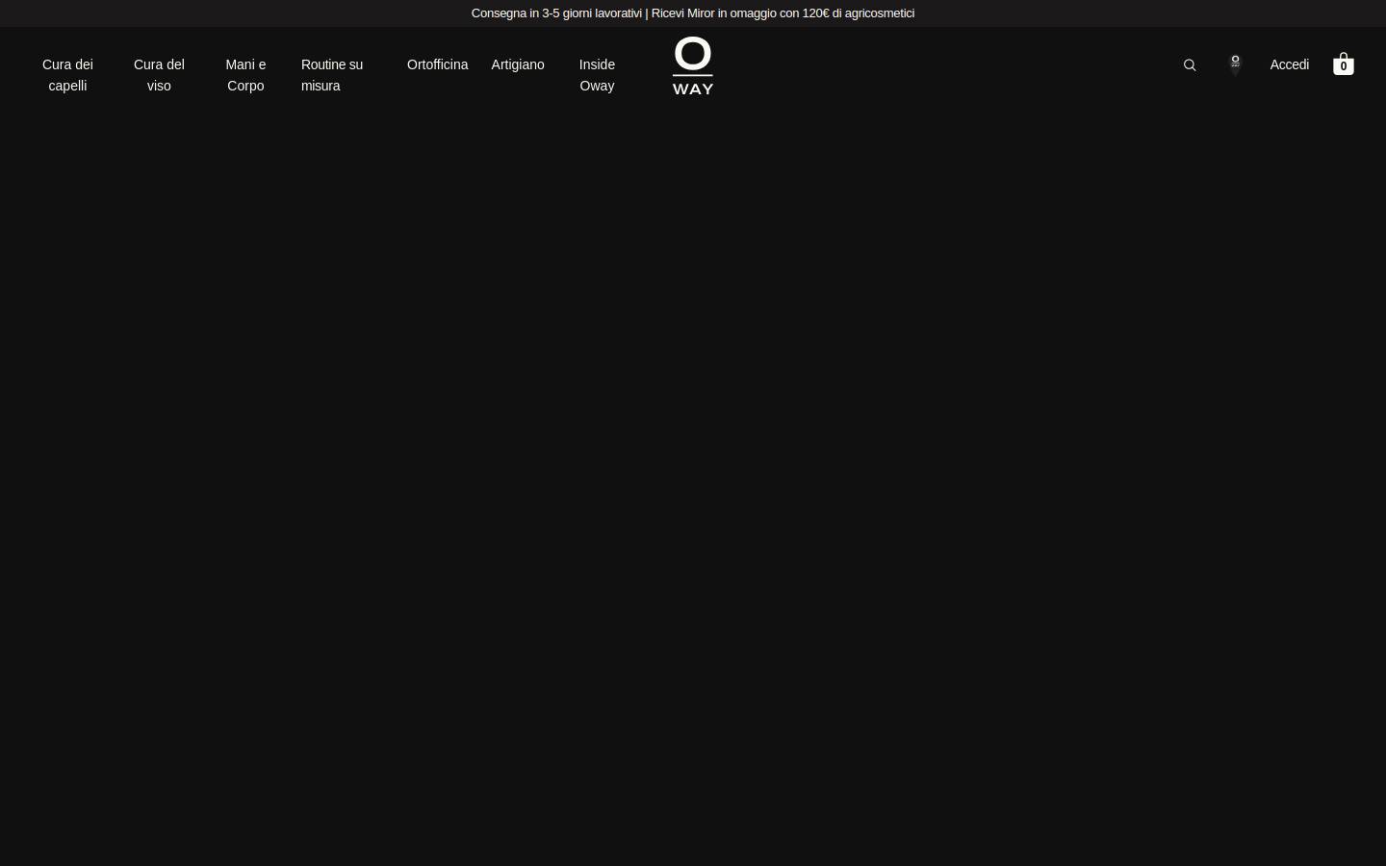
Task: Open the shopping bag cart icon
Action: coord(1344,64)
